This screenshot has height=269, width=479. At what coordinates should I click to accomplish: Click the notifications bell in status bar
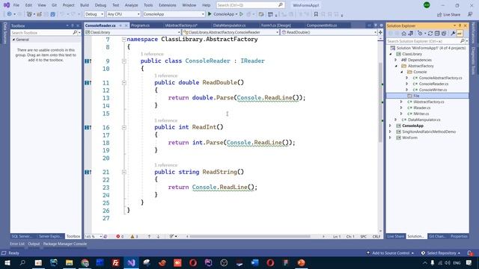pyautogui.click(x=469, y=253)
